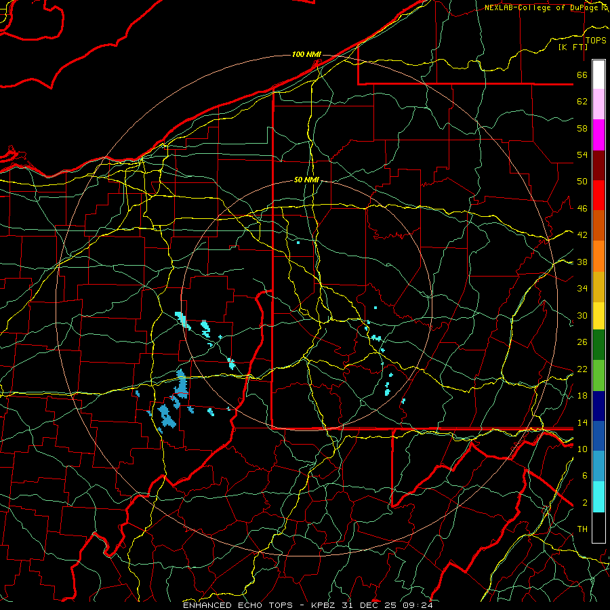
Task: Click the 09:24 timestamp in the footer
Action: coord(417,605)
